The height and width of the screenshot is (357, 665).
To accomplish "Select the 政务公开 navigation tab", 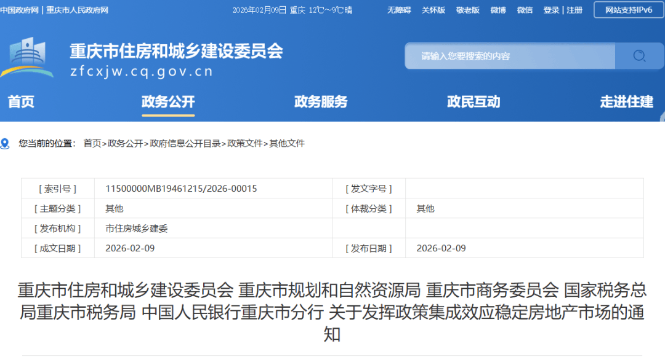I will pyautogui.click(x=168, y=102).
